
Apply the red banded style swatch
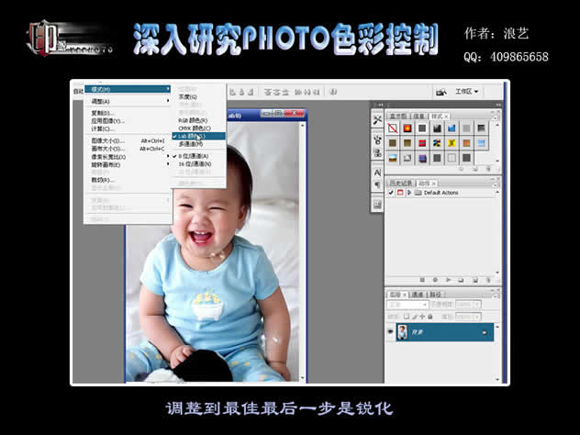coord(422,143)
